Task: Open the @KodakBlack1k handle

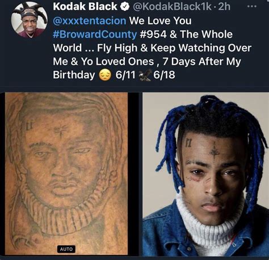Action: (172, 7)
